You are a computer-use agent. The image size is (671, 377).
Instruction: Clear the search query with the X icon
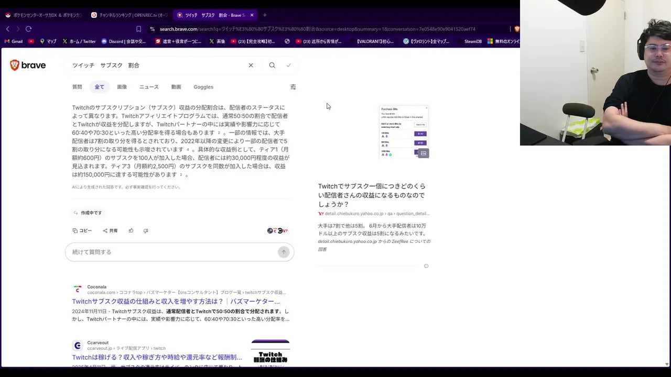[251, 65]
